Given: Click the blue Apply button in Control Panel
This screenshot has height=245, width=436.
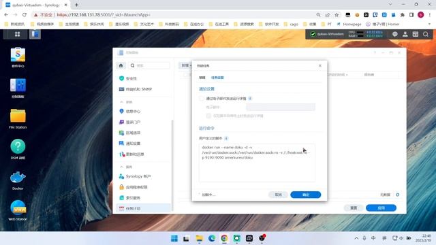Looking at the screenshot, I should coord(381,208).
